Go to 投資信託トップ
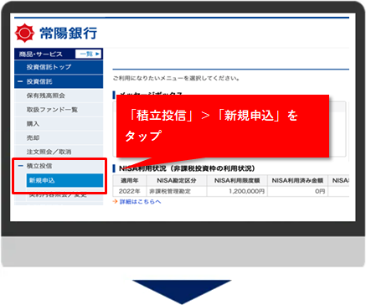This screenshot has width=366, height=305. (x=59, y=67)
